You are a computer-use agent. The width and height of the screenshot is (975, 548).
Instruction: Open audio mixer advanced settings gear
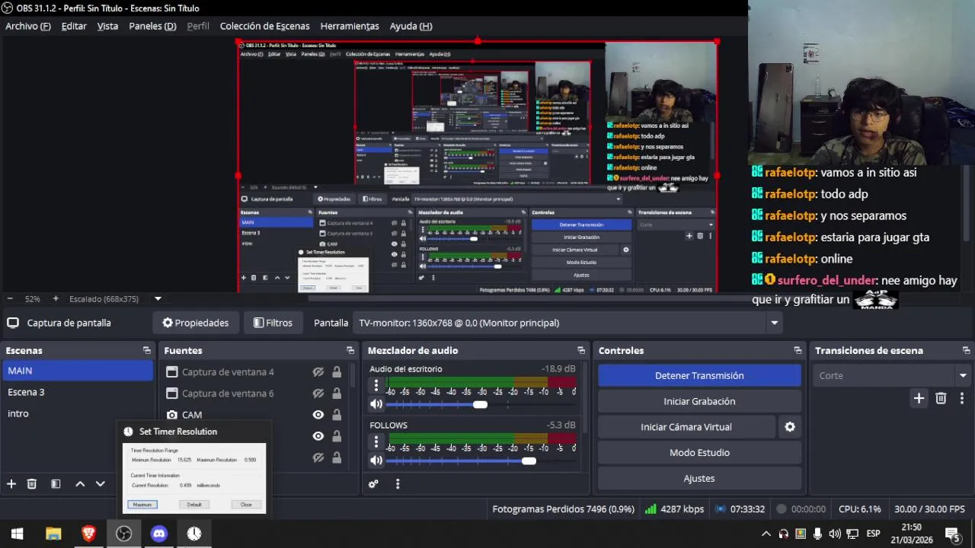(x=373, y=484)
